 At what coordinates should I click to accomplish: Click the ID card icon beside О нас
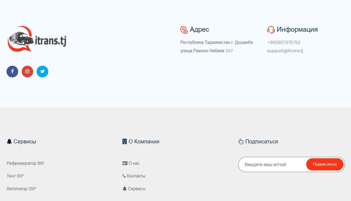(125, 163)
